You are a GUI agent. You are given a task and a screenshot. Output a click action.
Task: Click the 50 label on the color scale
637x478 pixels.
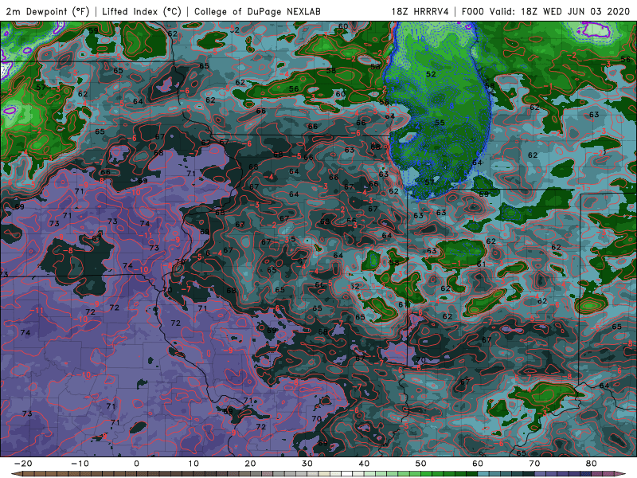click(421, 464)
